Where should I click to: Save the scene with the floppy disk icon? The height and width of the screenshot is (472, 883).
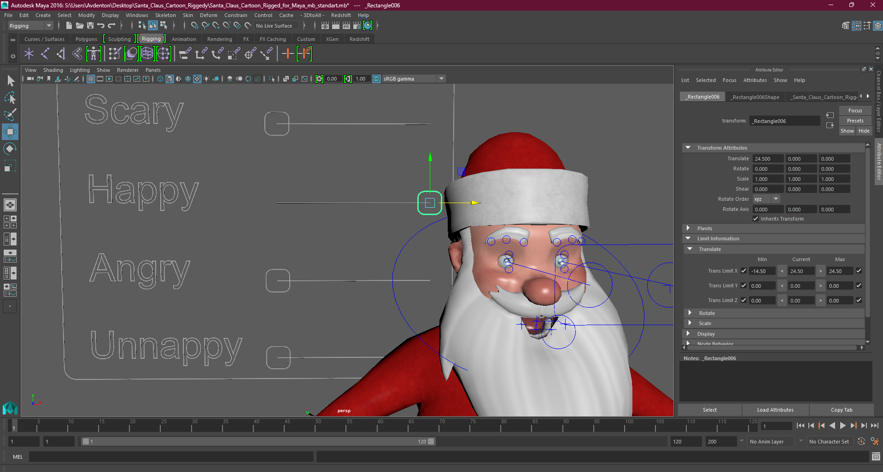(90, 26)
